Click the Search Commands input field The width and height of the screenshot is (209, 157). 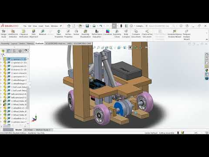(x=159, y=26)
